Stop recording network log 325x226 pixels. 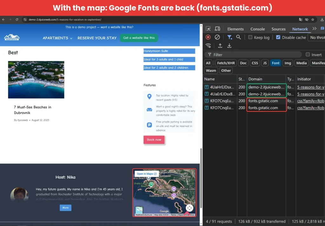pyautogui.click(x=208, y=37)
